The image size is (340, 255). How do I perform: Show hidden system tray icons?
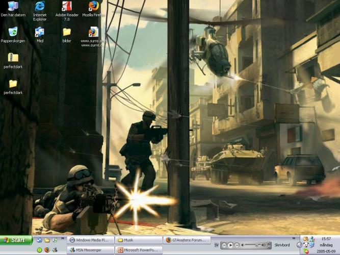tap(300, 245)
